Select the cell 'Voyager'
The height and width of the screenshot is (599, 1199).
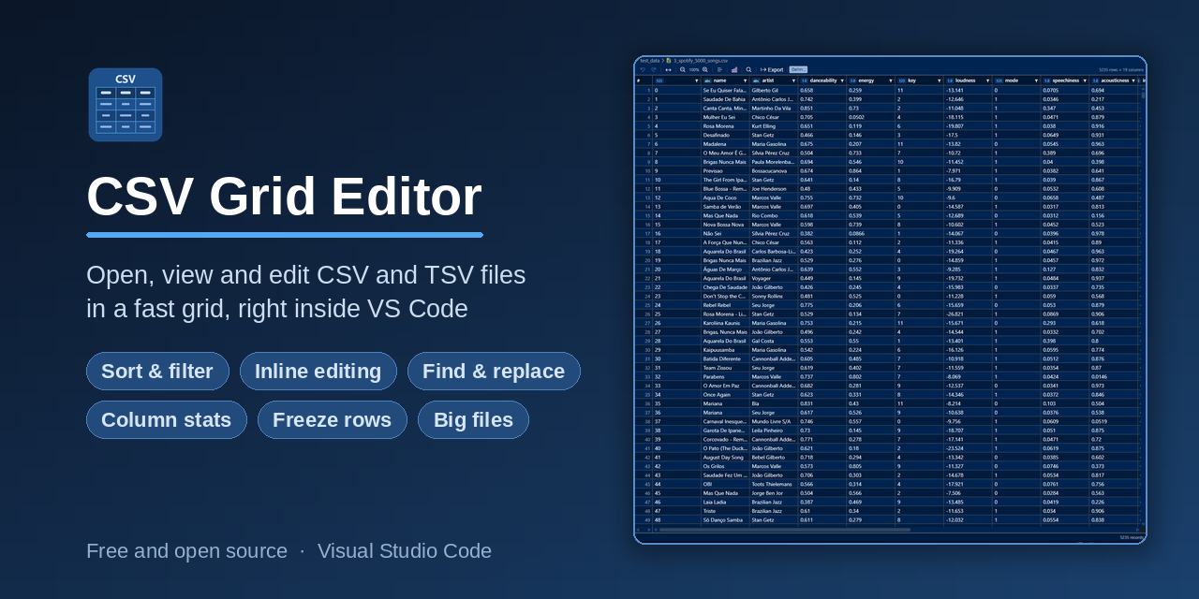click(775, 278)
